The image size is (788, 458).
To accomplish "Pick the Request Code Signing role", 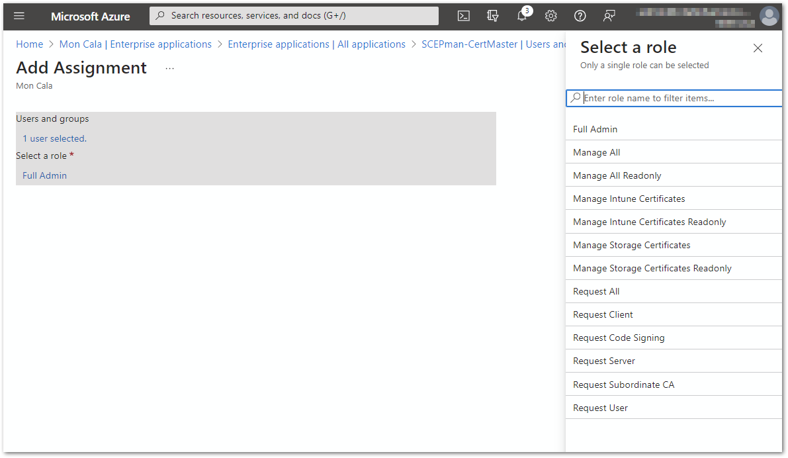I will 619,338.
